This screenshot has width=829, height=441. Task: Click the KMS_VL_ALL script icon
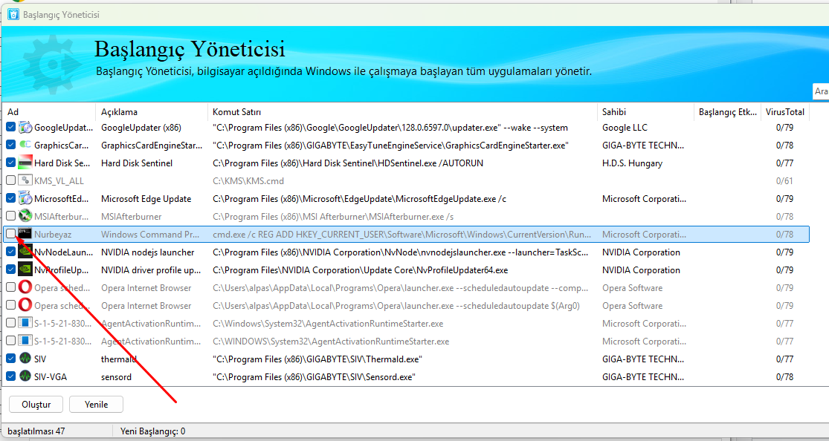[x=25, y=180]
